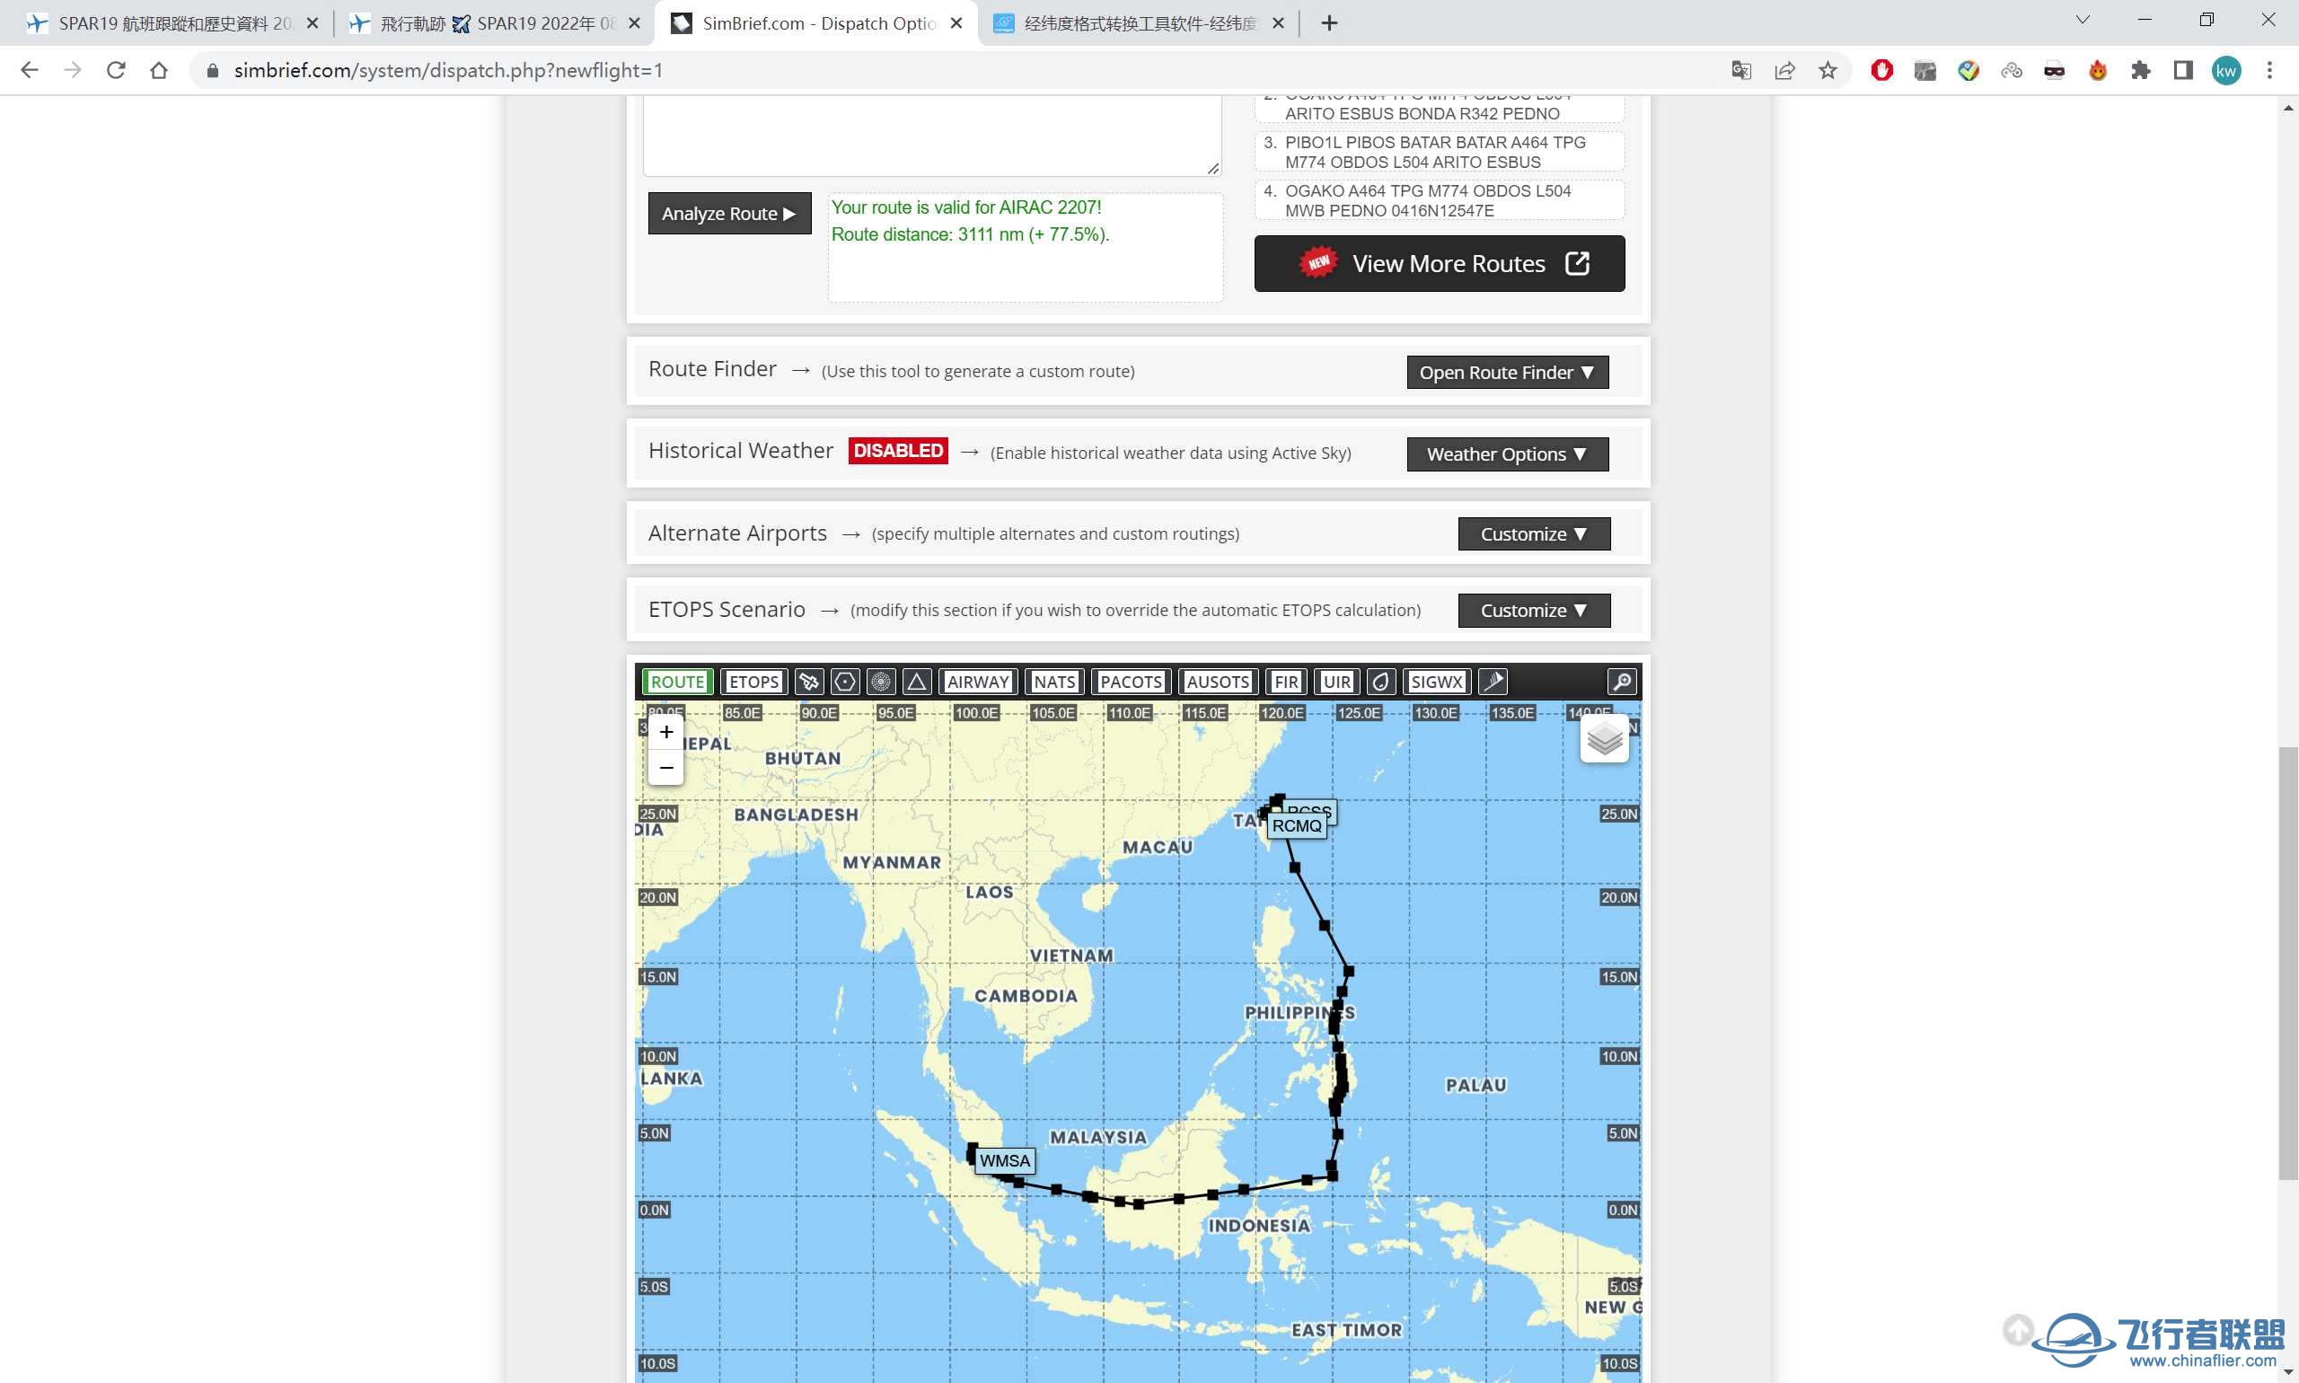Viewport: 2299px width, 1383px height.
Task: Open the masked bandit extension icon
Action: pos(2054,71)
